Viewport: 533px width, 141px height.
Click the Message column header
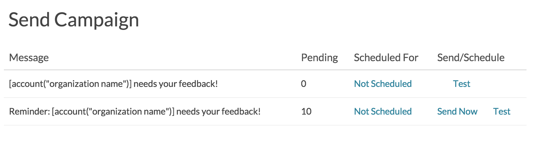pyautogui.click(x=29, y=58)
